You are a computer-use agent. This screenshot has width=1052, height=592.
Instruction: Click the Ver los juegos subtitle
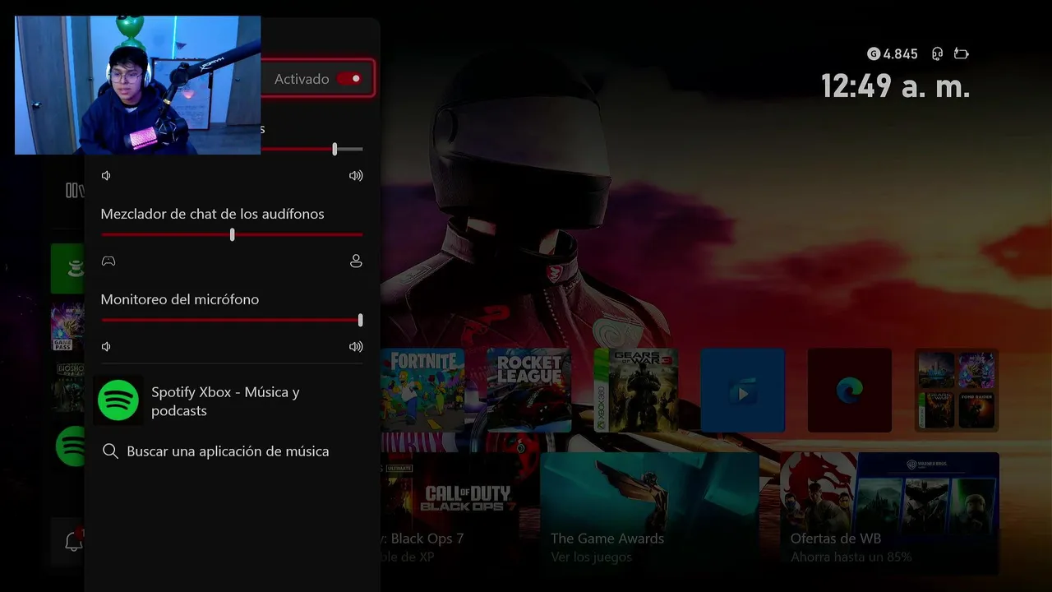tap(591, 557)
